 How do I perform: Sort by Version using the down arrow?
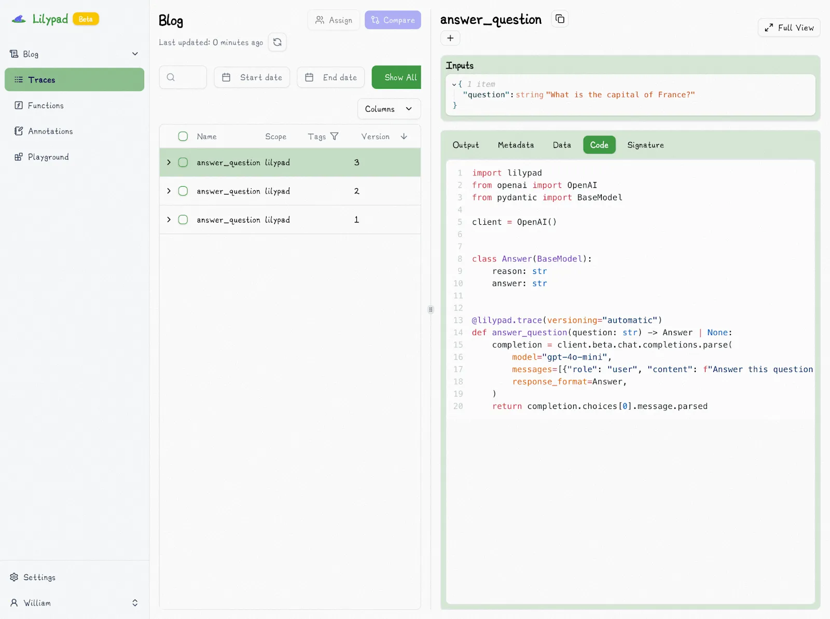coord(404,136)
